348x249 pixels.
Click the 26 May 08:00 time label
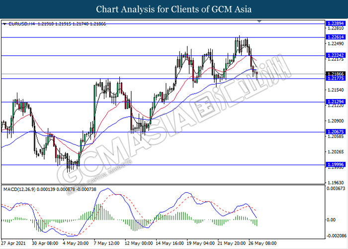coord(262,243)
